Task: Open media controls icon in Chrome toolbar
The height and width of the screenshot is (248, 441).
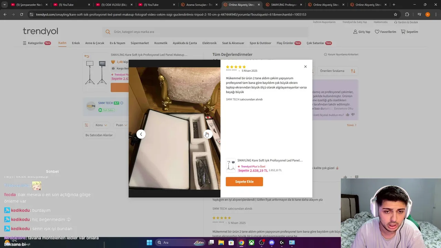Action: click(x=419, y=14)
